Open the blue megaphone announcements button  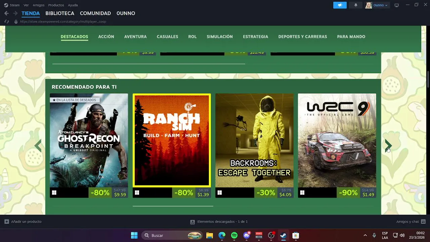coord(340,5)
